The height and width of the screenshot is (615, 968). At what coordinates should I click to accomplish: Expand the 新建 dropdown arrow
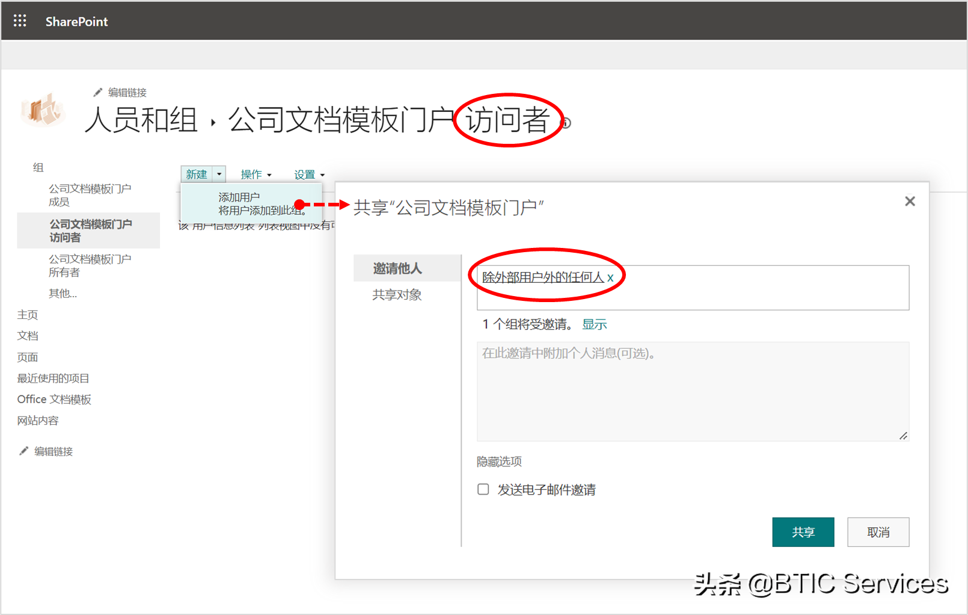pos(219,175)
